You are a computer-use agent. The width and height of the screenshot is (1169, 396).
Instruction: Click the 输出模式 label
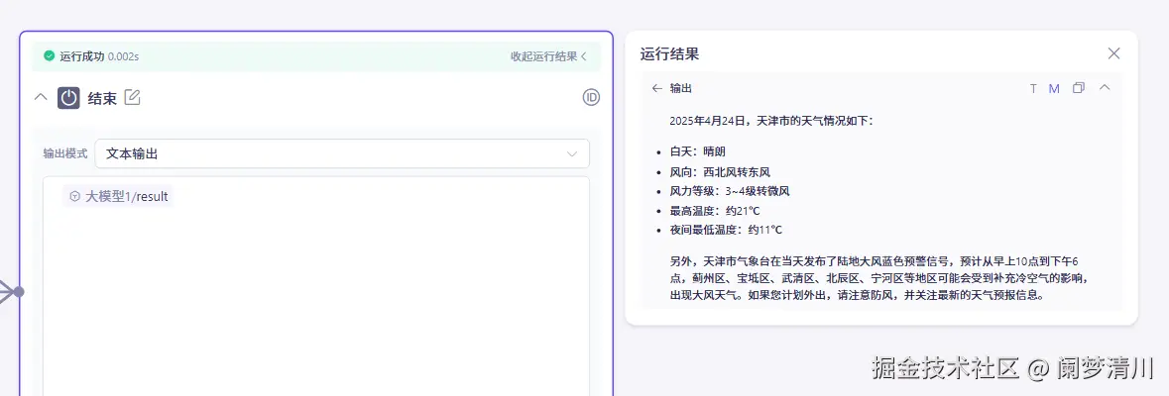click(64, 154)
